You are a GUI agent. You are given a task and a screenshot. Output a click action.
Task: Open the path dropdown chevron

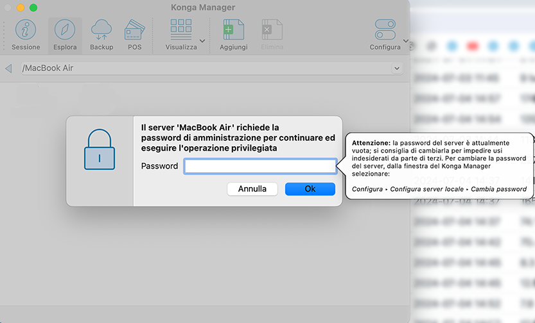pyautogui.click(x=396, y=68)
